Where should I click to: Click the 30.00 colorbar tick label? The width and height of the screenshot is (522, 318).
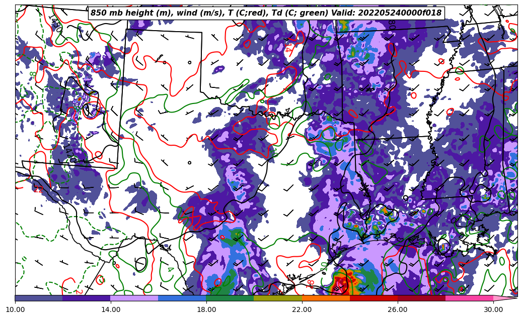click(493, 309)
